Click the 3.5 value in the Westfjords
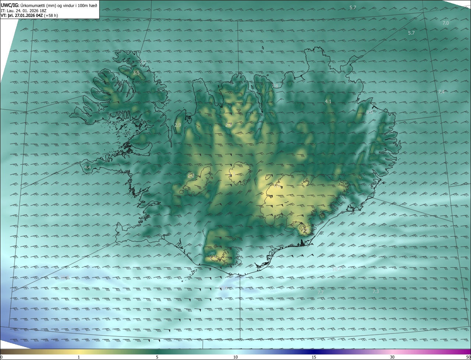471x360 pixels. 136,73
